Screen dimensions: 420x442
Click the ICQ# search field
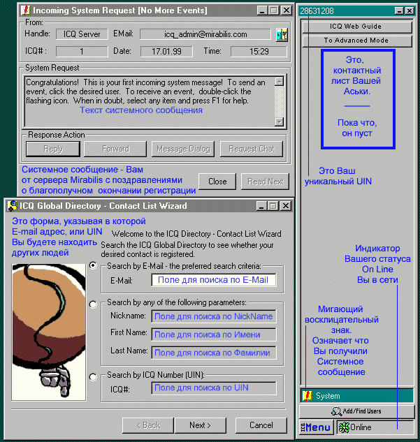214,388
